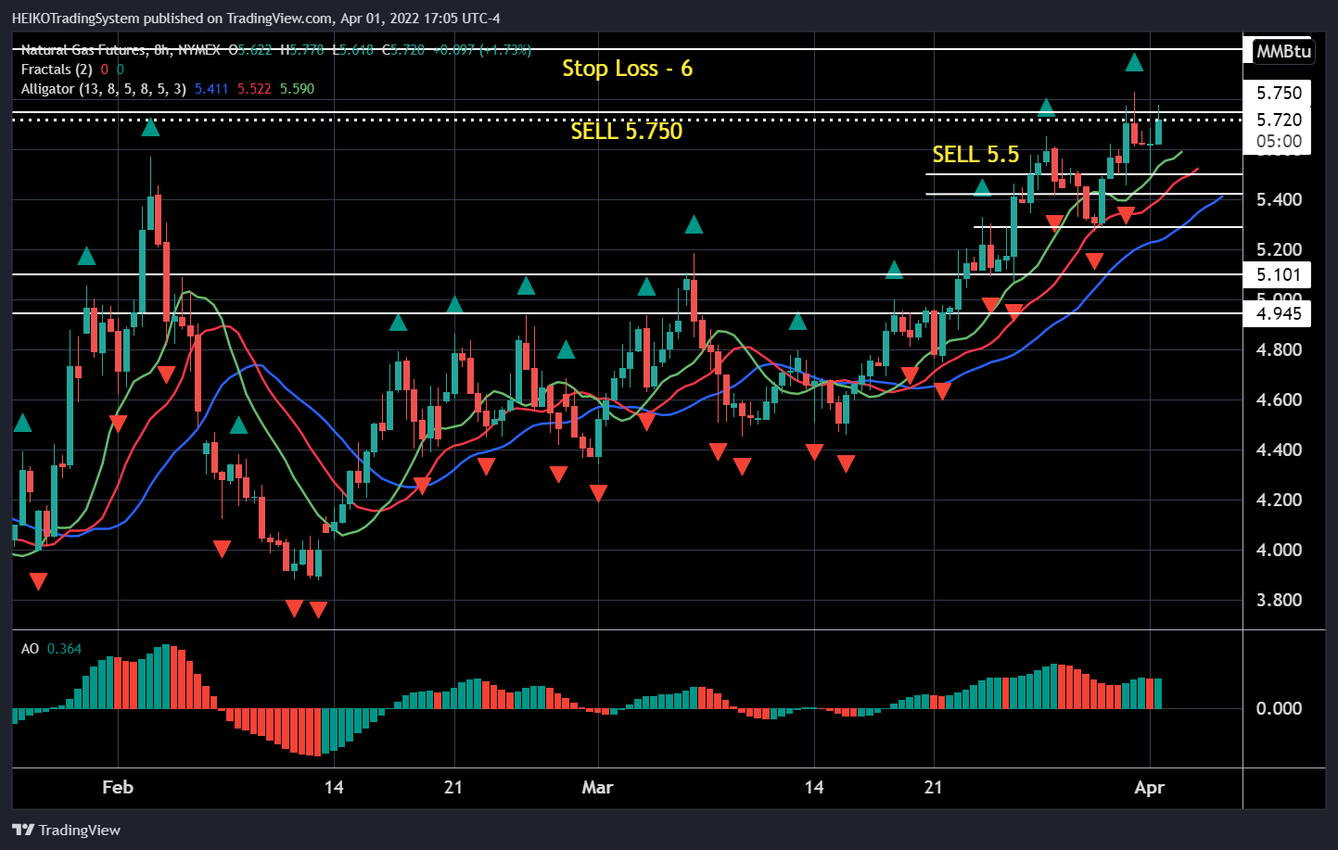Click the MMBtu unit label
Viewport: 1338px width, 850px height.
click(x=1283, y=51)
